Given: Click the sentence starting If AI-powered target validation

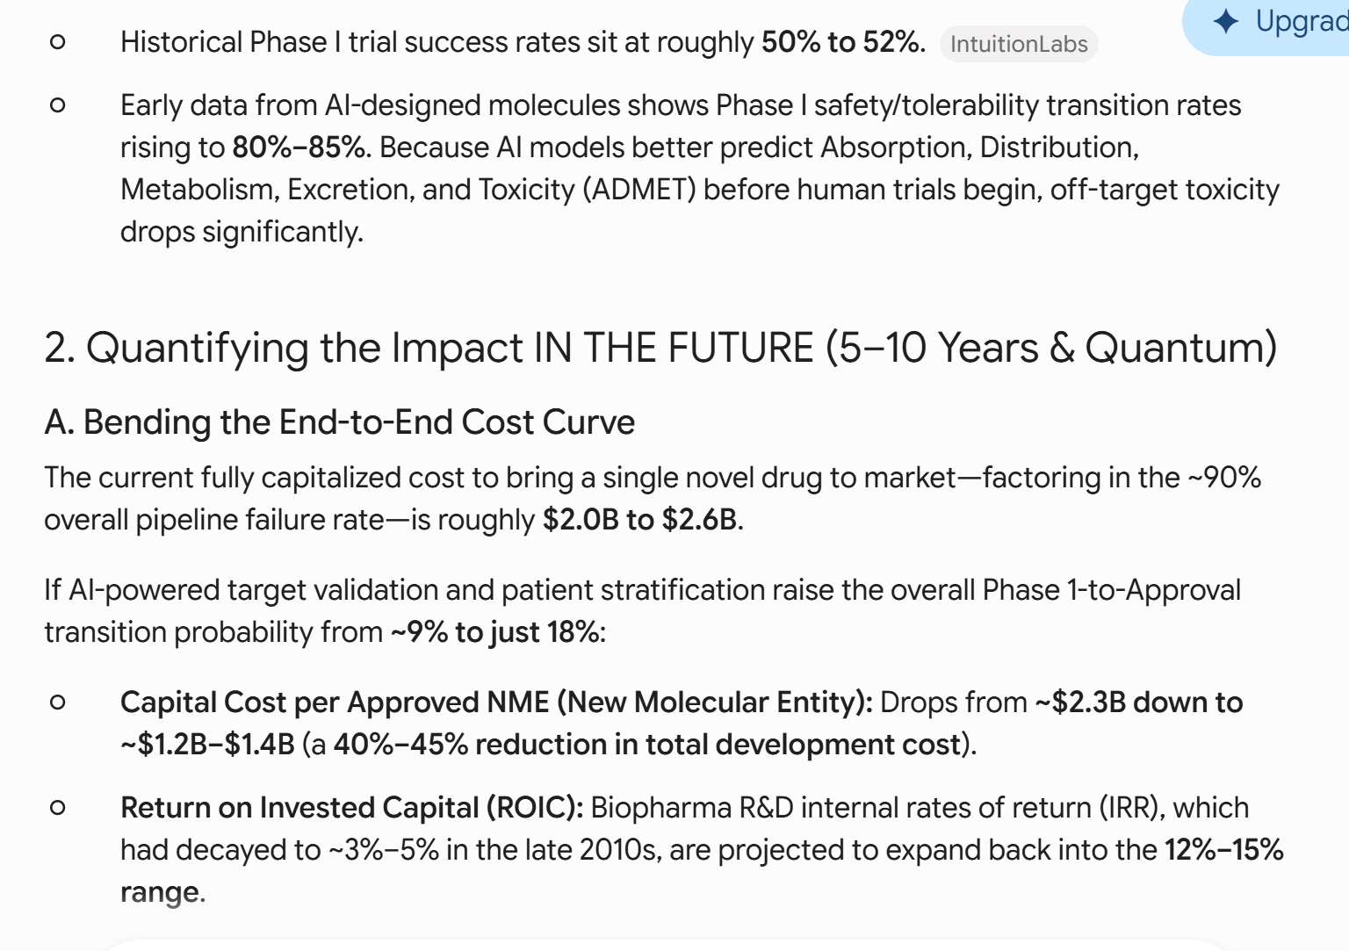Looking at the screenshot, I should pyautogui.click(x=642, y=611).
